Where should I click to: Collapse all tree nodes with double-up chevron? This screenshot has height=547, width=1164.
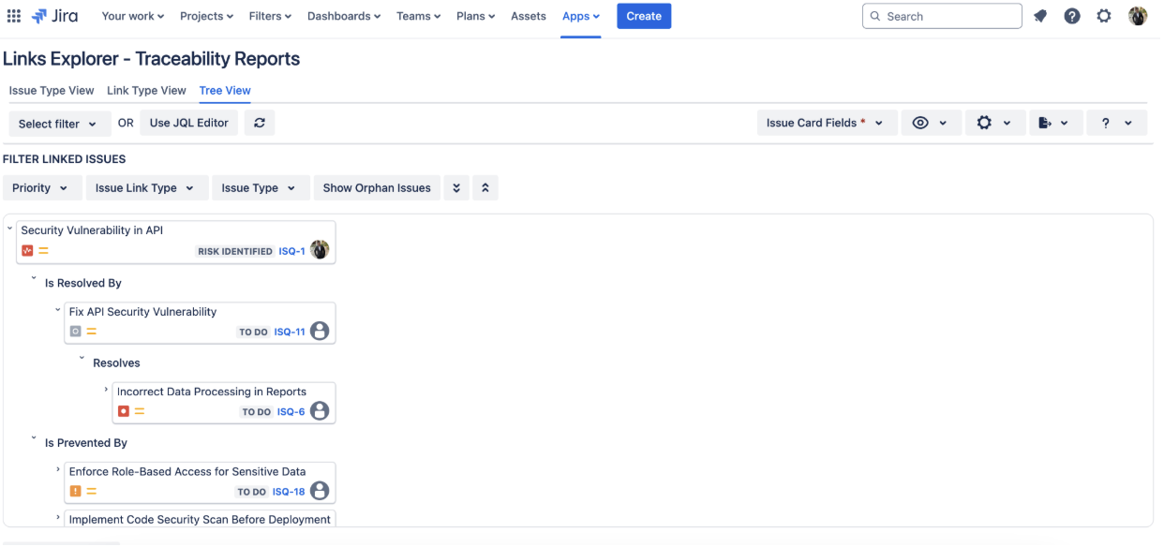pos(485,188)
